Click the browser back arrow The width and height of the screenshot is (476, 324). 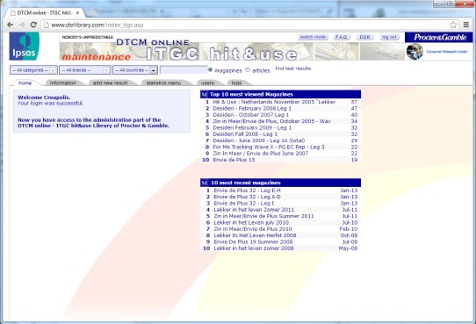[x=10, y=25]
